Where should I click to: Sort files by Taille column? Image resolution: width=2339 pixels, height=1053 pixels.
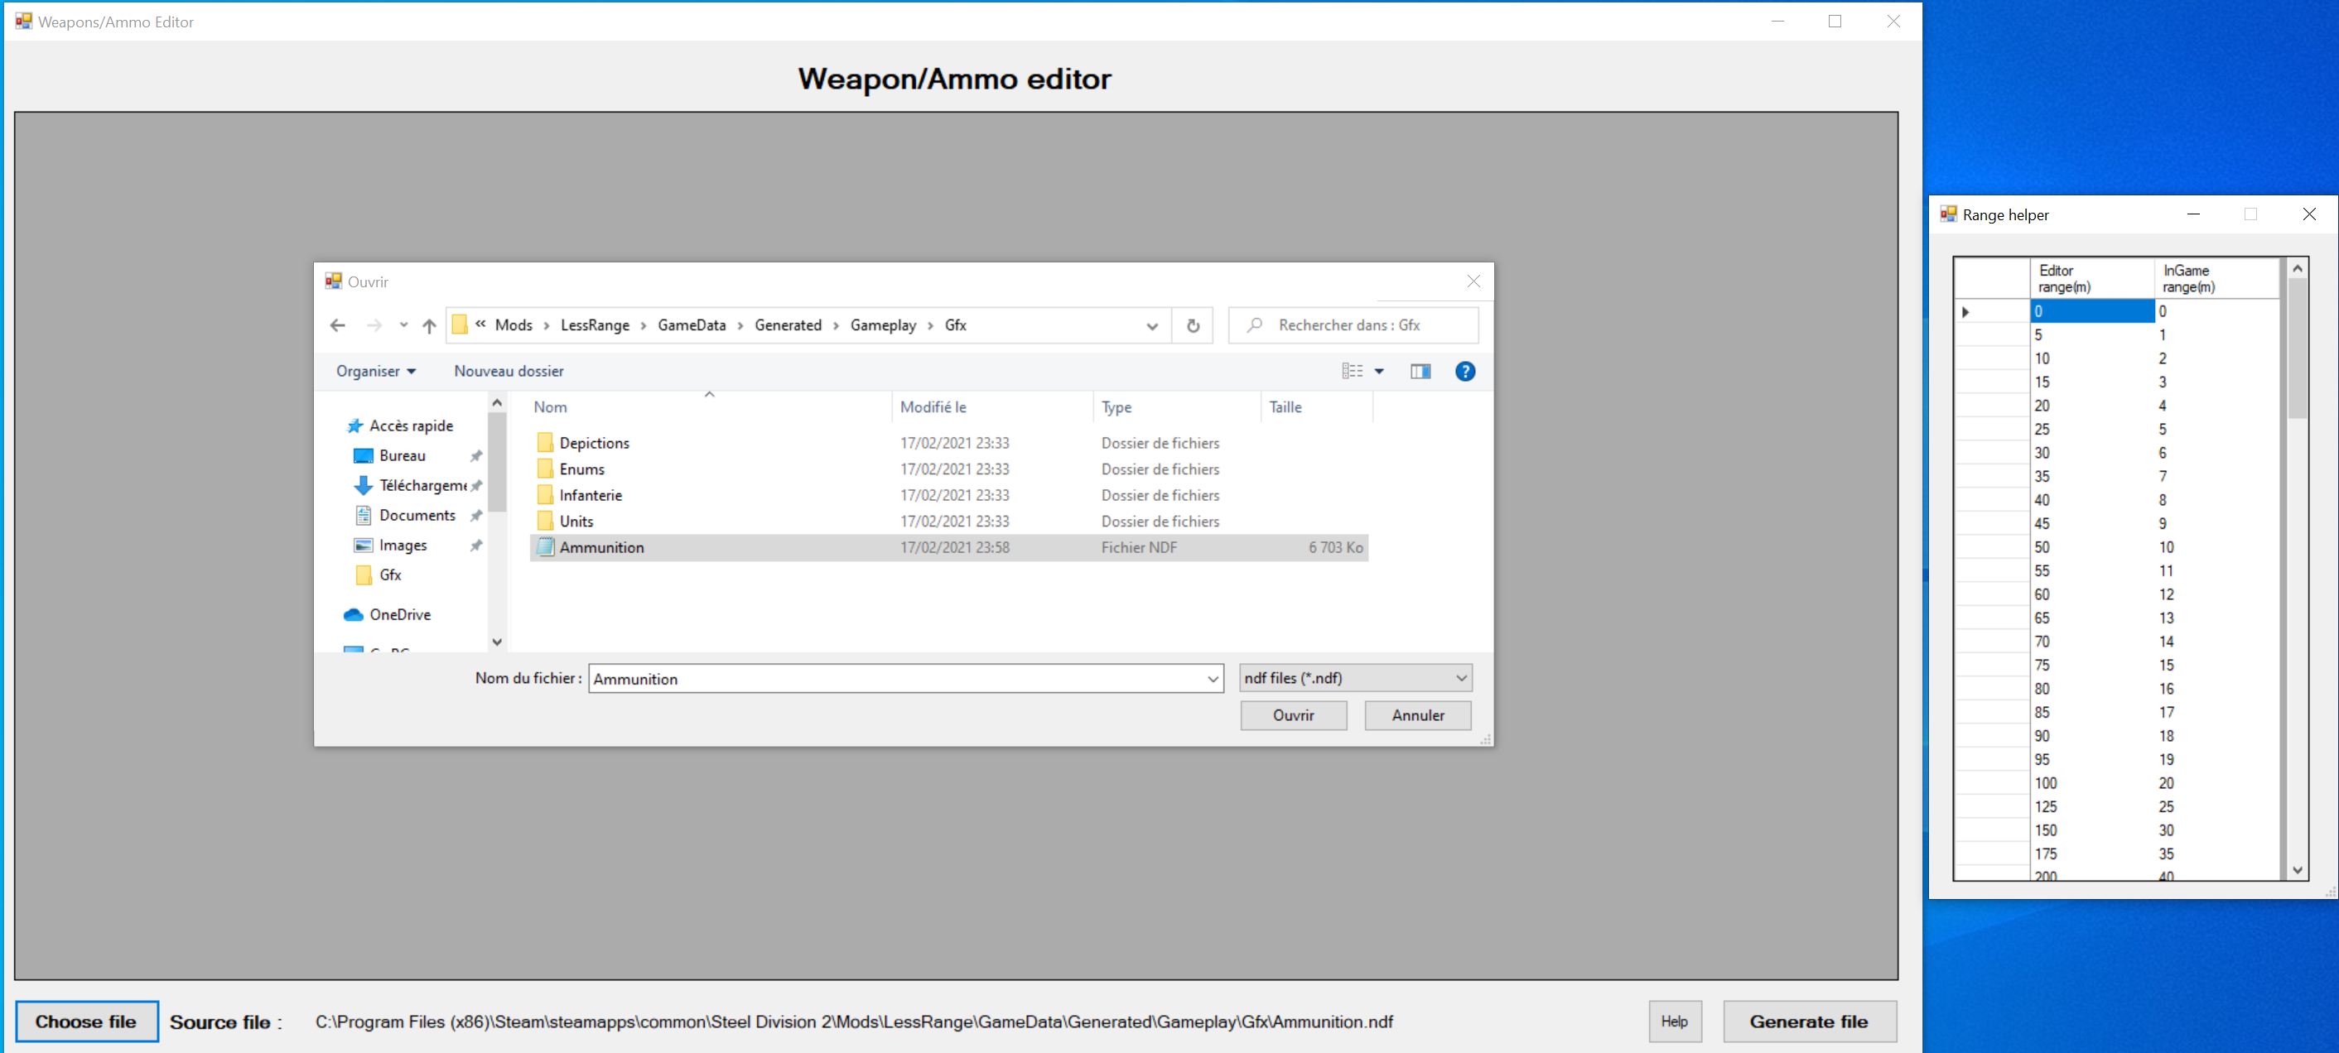point(1317,407)
